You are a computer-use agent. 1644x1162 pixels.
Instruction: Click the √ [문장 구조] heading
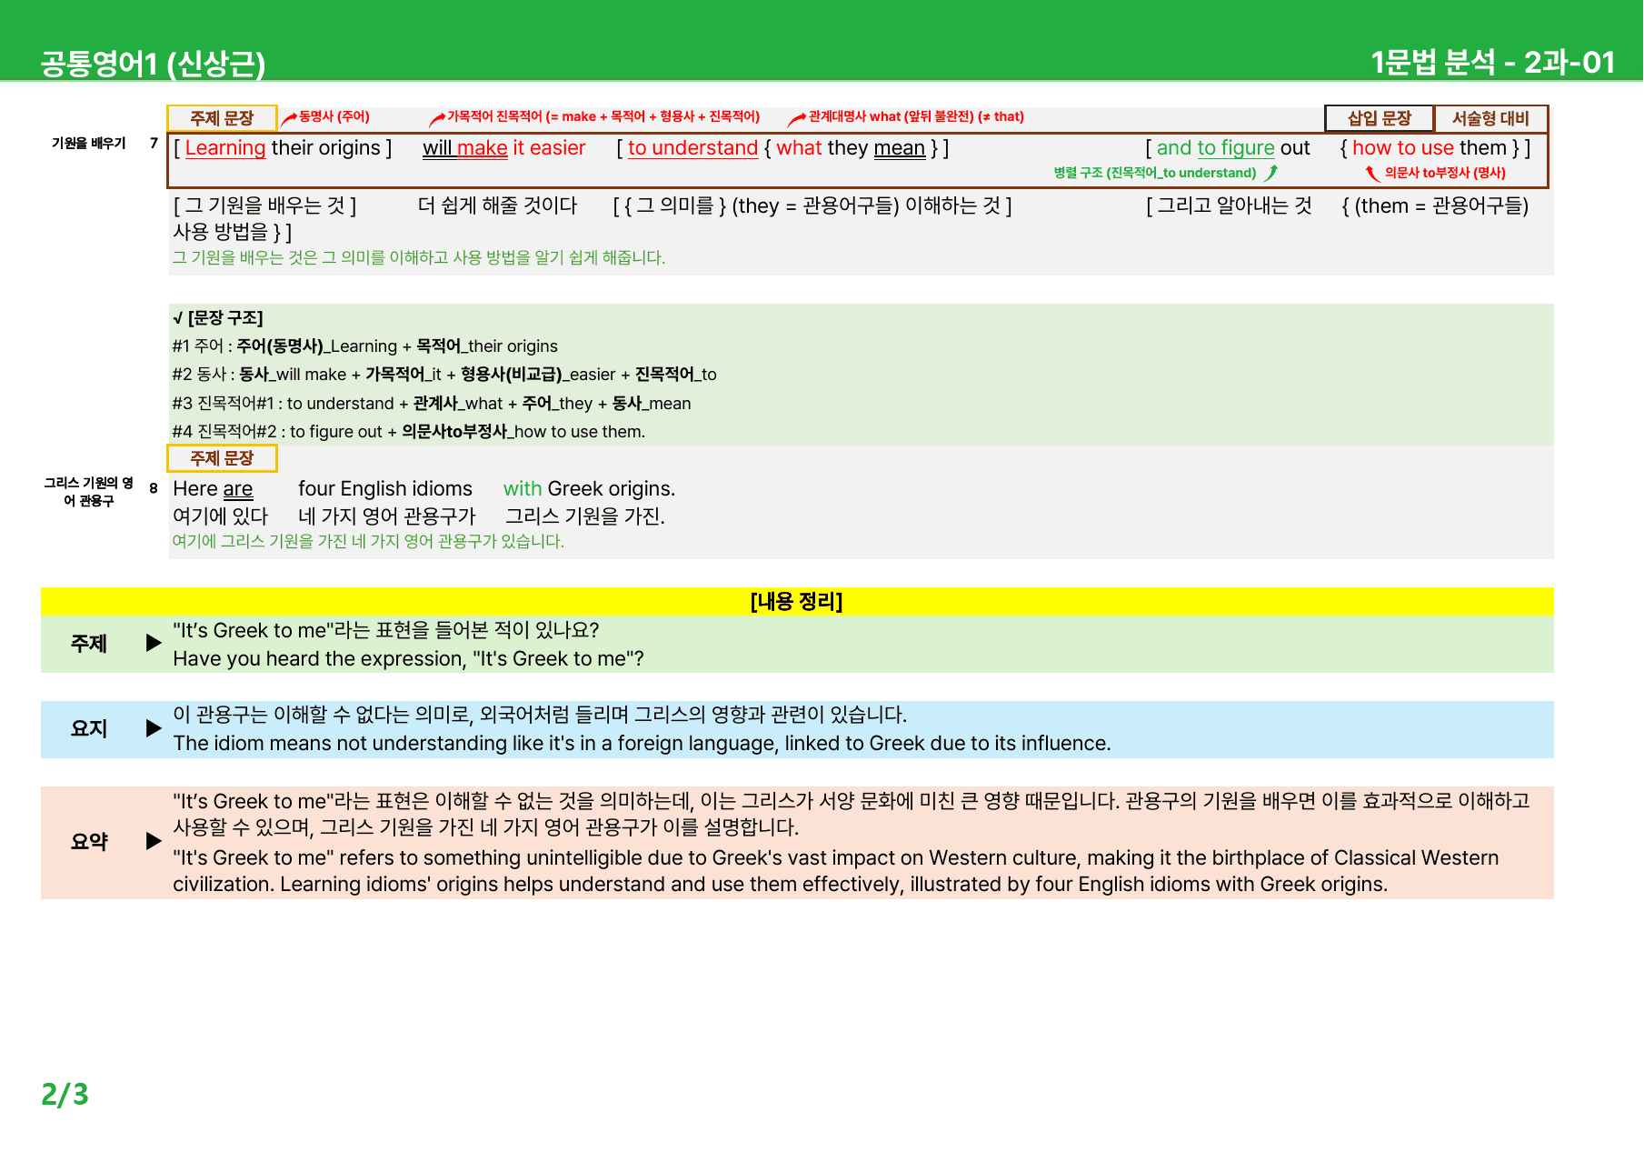point(218,318)
